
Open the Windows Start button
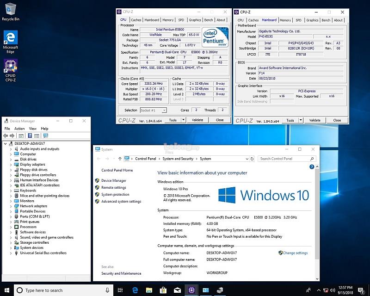coord(7,290)
